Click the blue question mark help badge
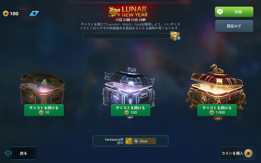This screenshot has height=163, width=261. [x=179, y=38]
